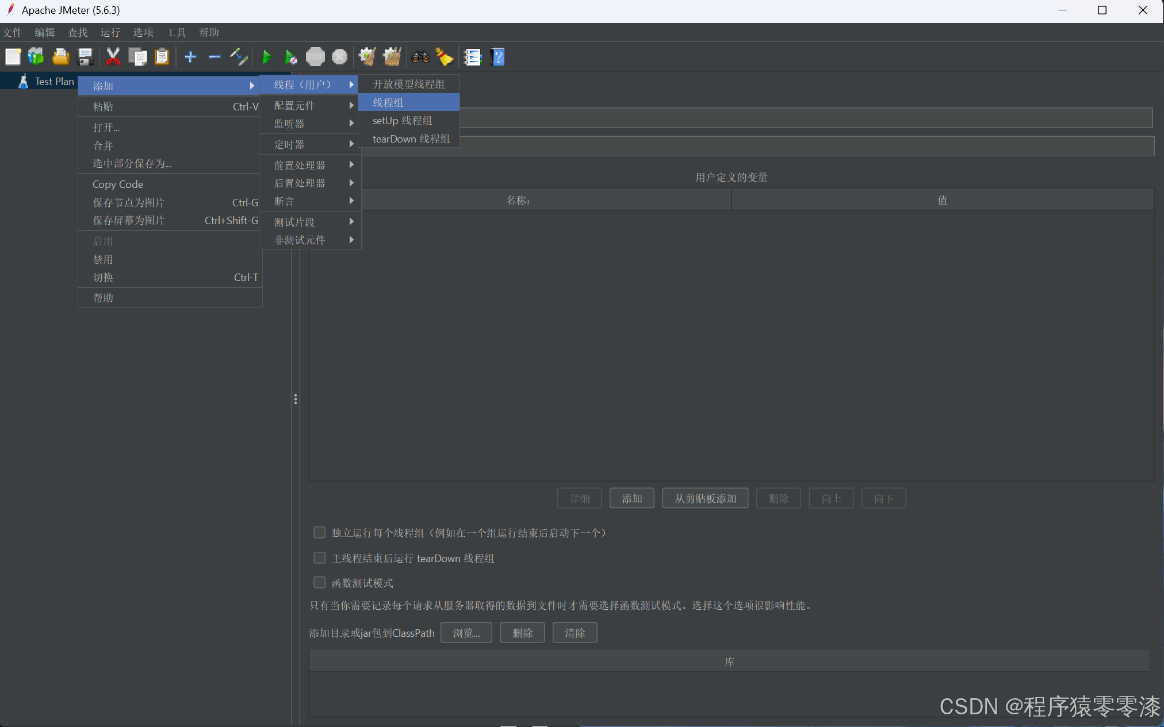This screenshot has width=1164, height=727.
Task: Click the Reset search icon
Action: point(445,56)
